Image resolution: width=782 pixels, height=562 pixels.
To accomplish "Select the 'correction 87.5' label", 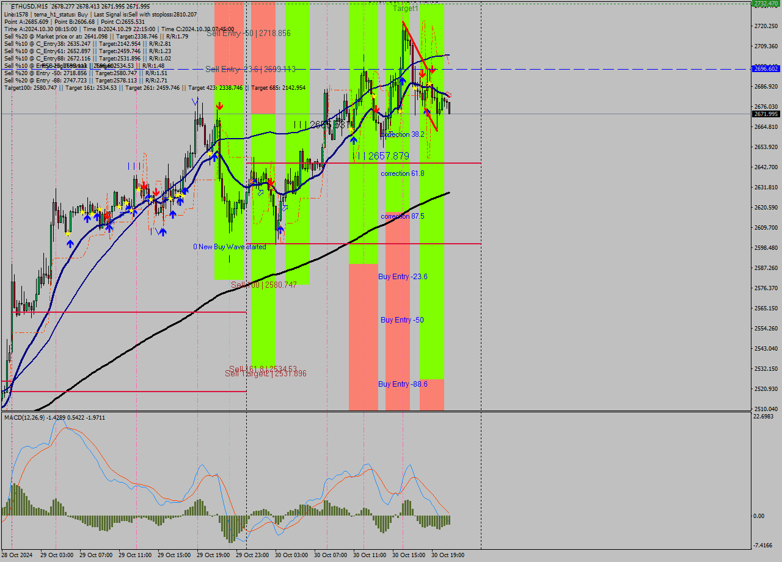I will click(x=403, y=216).
